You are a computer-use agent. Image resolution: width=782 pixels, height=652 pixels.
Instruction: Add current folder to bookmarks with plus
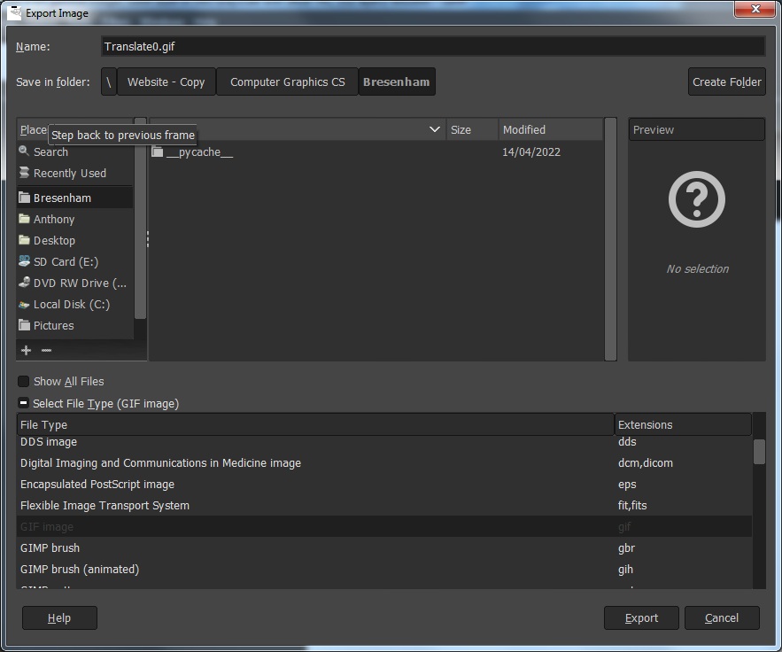pos(26,350)
